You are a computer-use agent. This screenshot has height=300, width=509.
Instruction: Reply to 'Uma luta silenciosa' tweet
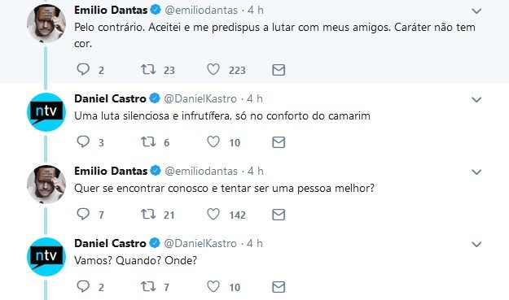click(x=83, y=141)
